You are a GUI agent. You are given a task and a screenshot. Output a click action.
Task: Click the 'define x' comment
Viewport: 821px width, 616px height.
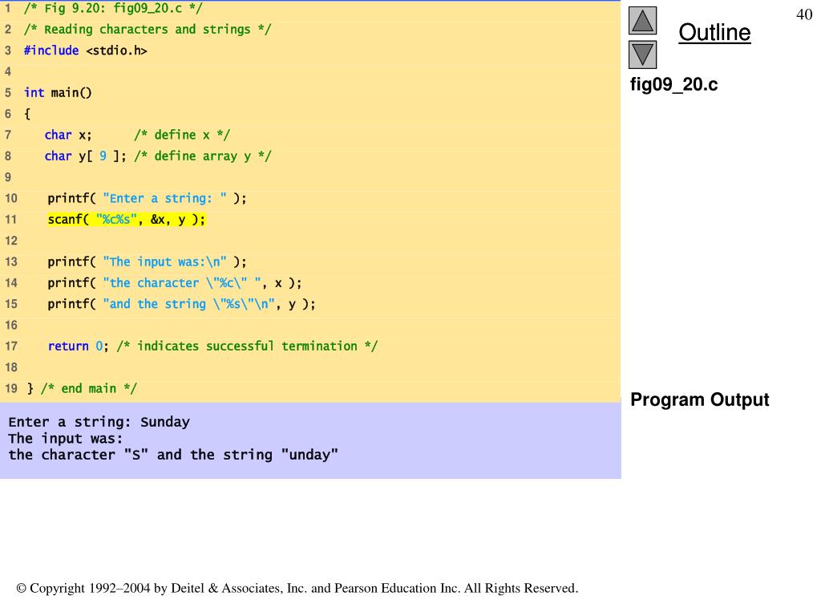click(x=182, y=135)
